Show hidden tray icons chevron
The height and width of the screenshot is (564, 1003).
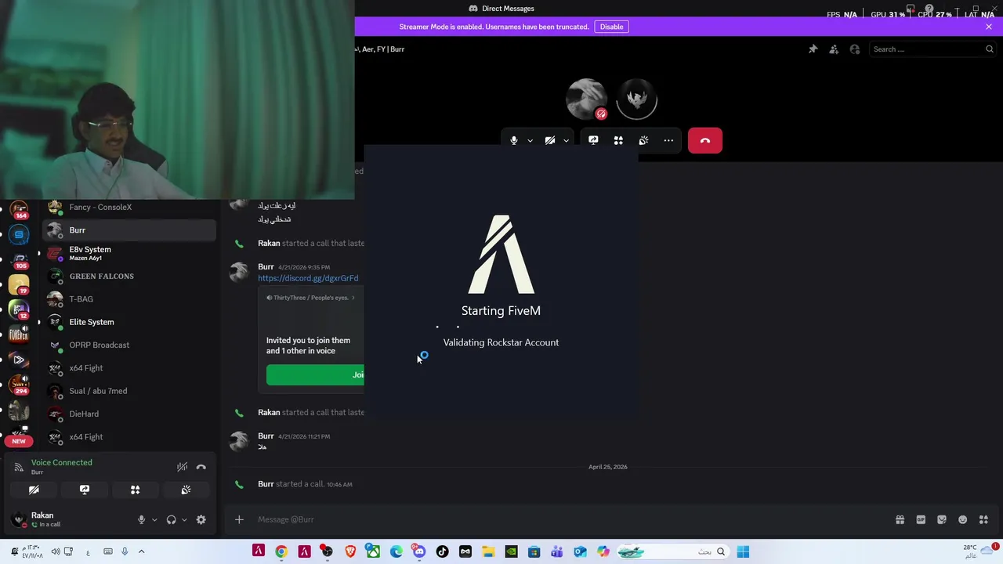(x=141, y=551)
